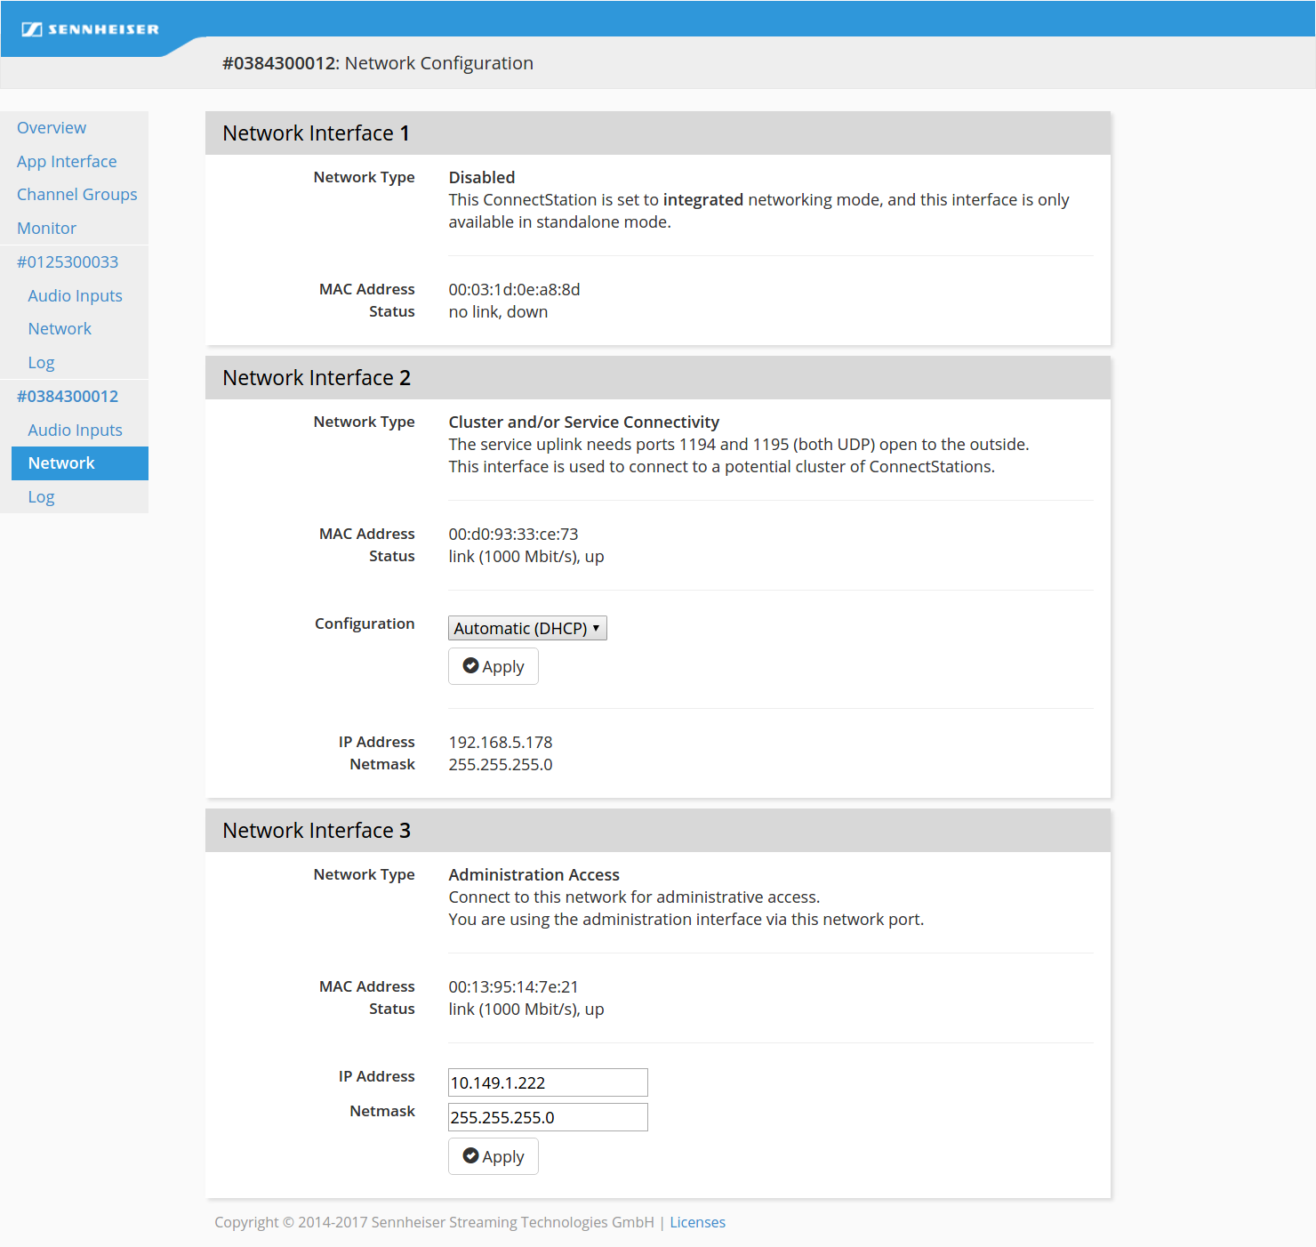Select device #0125300033 in sidebar

click(x=68, y=262)
